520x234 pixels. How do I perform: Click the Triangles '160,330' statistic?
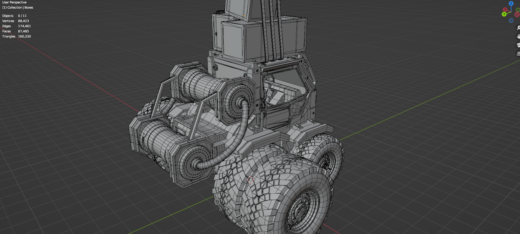tap(24, 36)
